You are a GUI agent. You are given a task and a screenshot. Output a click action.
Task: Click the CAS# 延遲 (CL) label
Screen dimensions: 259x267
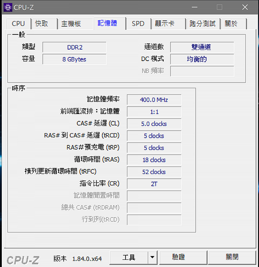click(98, 123)
